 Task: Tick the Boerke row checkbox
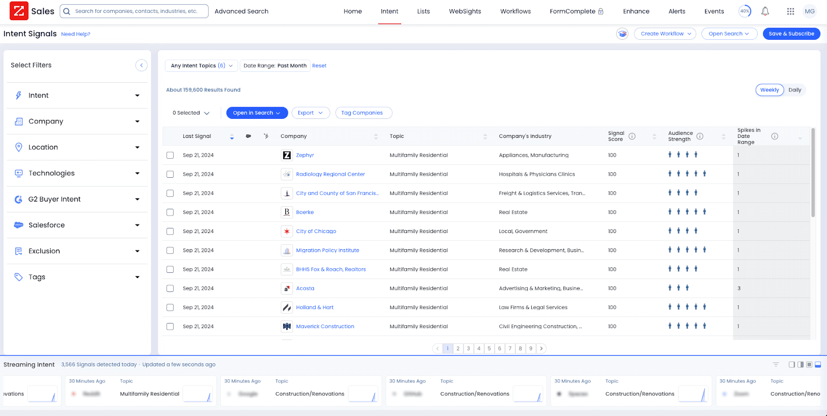[x=170, y=212]
